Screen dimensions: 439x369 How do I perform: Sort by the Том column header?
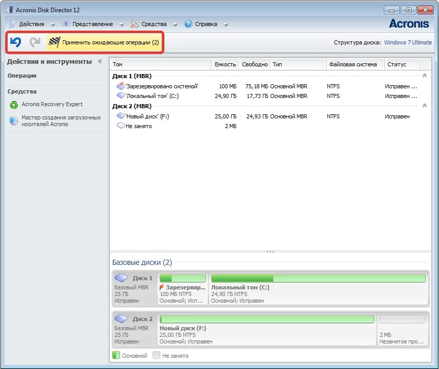tap(160, 64)
